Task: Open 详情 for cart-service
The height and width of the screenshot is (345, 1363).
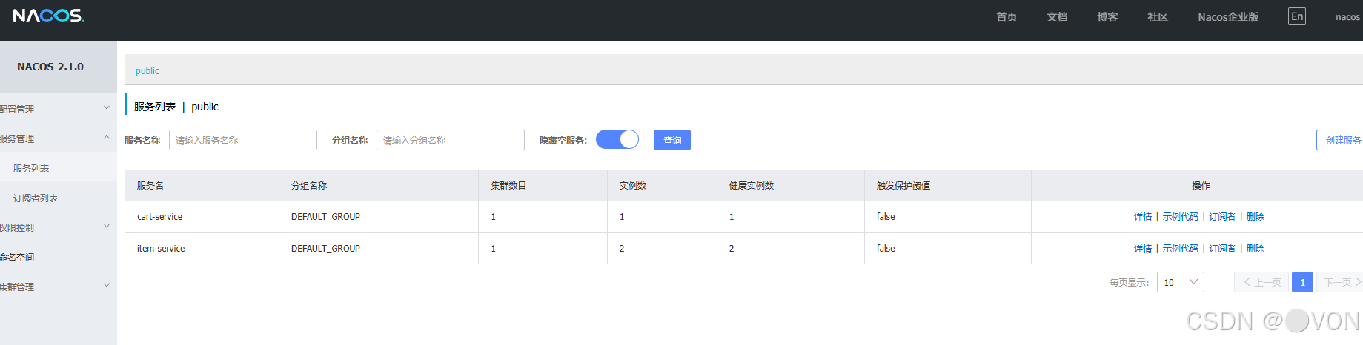Action: pos(1143,217)
